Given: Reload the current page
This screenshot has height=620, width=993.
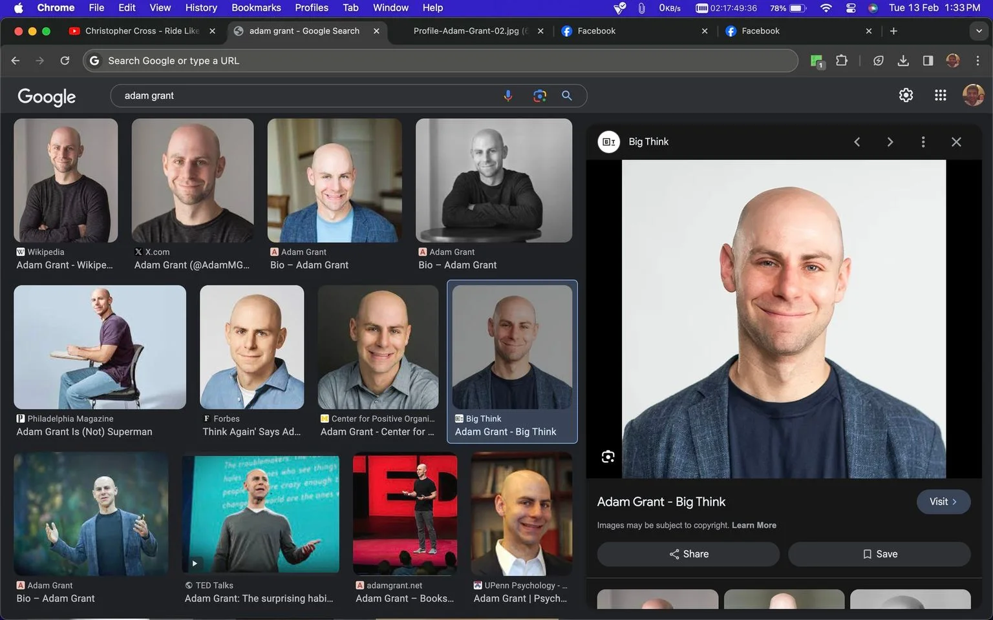Looking at the screenshot, I should (x=65, y=61).
